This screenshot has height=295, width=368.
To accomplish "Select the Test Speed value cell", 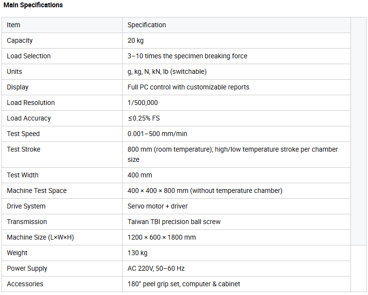I will pos(237,134).
